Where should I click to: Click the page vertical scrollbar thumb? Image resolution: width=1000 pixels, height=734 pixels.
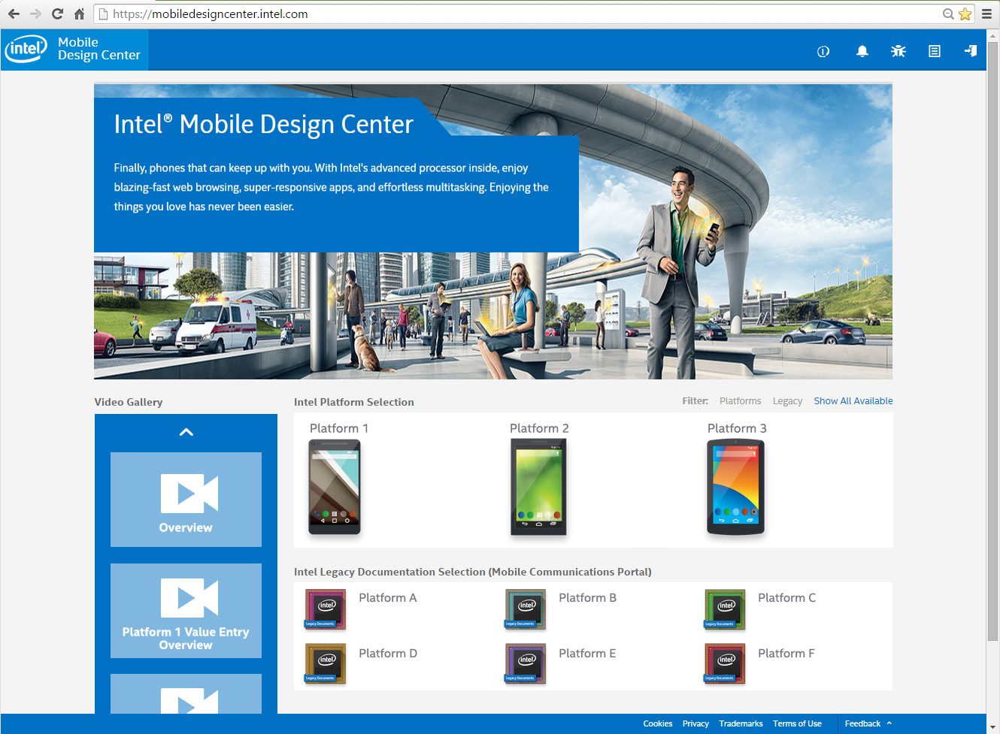tap(993, 342)
